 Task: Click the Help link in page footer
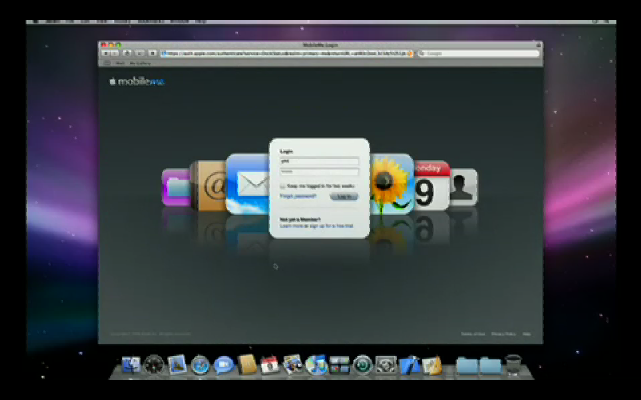(527, 334)
